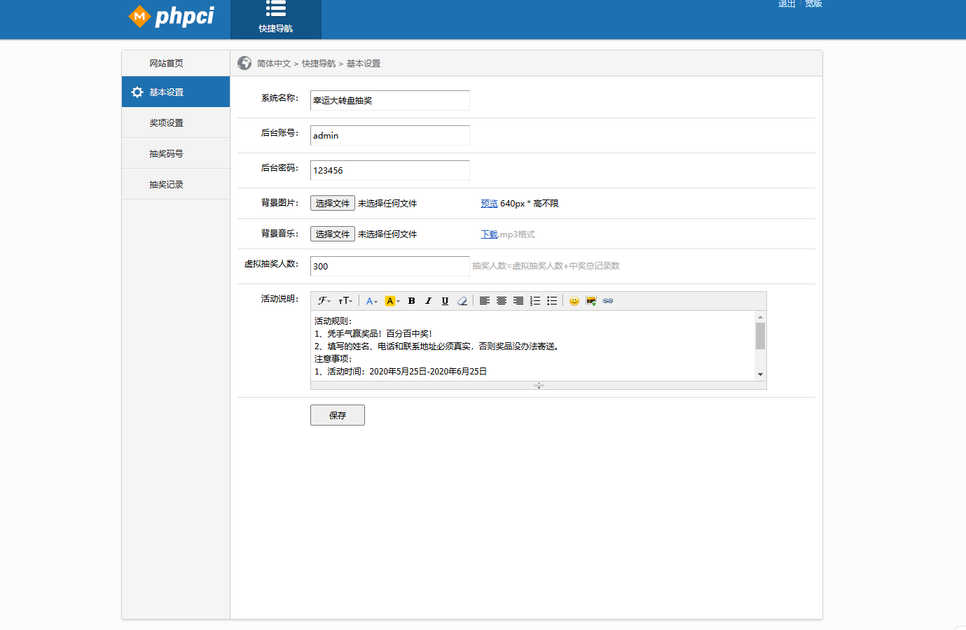This screenshot has height=630, width=966.
Task: Click the 保存 save button
Action: pyautogui.click(x=337, y=414)
